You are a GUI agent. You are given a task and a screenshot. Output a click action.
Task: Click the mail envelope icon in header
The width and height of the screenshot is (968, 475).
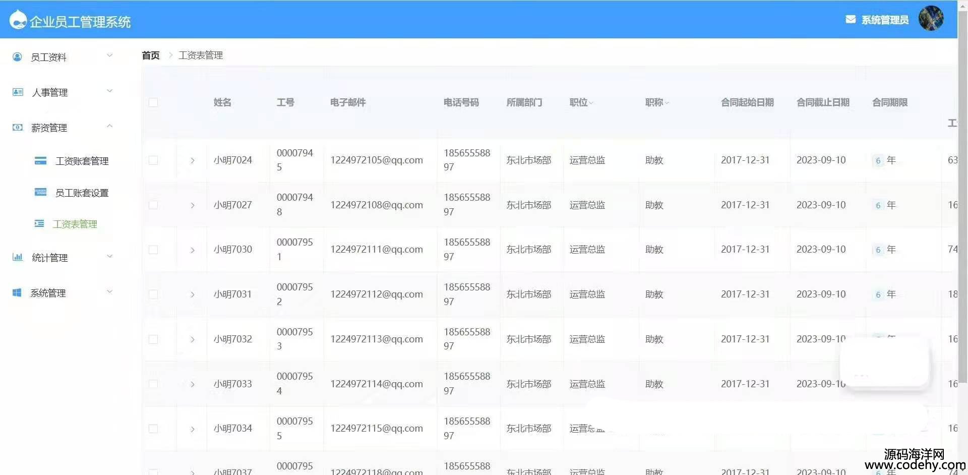(850, 20)
